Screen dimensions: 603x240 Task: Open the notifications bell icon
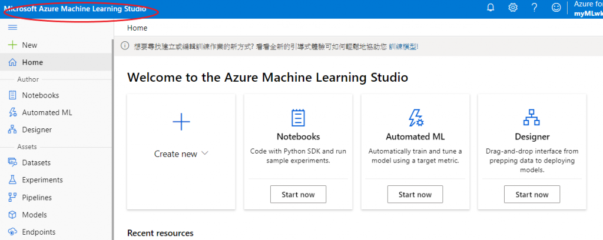(491, 8)
